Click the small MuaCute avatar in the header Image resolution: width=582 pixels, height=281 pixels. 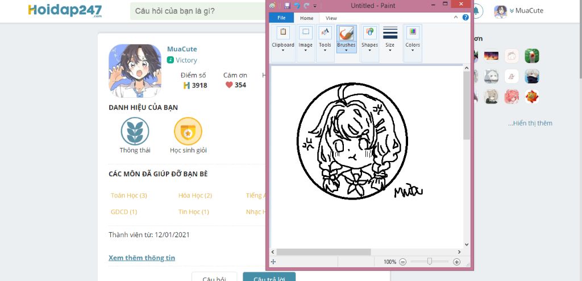(500, 11)
